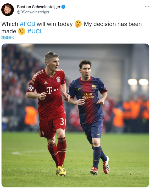Click the Adidas logo on the red jersey

pyautogui.click(x=46, y=82)
